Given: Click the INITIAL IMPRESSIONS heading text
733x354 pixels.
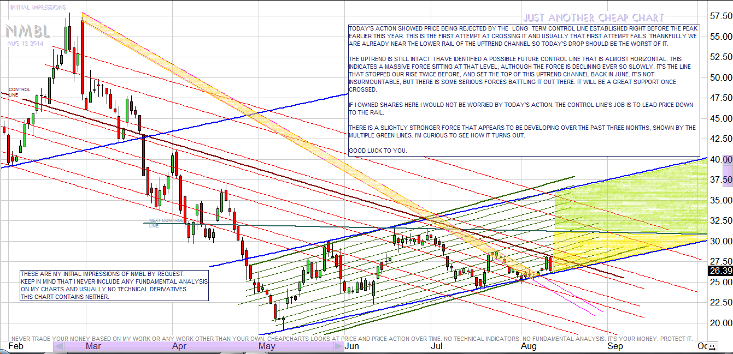Looking at the screenshot, I should coord(38,8).
